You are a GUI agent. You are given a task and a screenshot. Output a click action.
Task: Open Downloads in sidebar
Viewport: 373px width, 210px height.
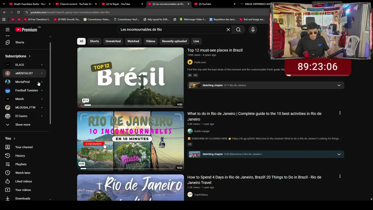pos(24,198)
